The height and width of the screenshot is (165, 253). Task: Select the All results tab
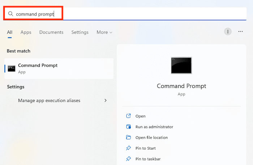[x=10, y=32]
